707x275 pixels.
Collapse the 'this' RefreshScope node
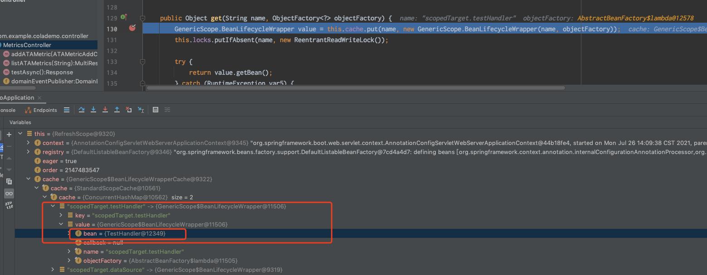click(x=20, y=134)
